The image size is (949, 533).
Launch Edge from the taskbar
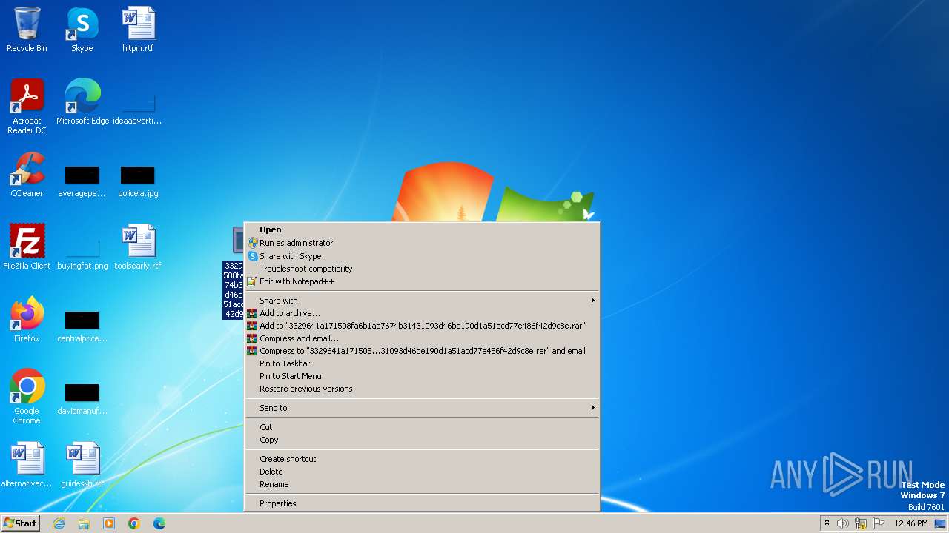tap(159, 523)
